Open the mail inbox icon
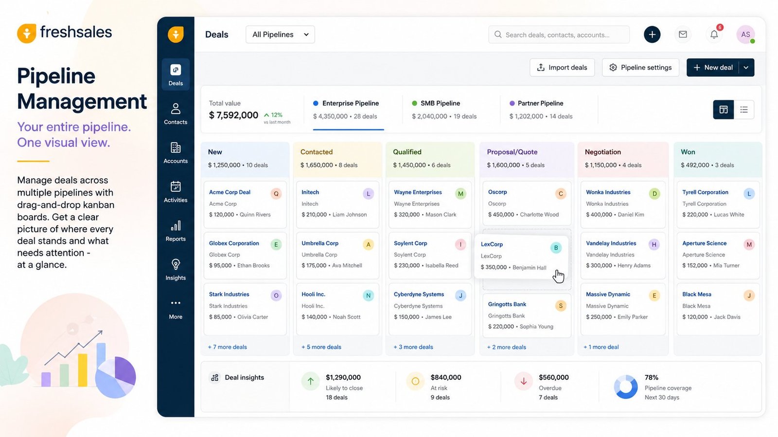This screenshot has height=437, width=778. (x=683, y=34)
